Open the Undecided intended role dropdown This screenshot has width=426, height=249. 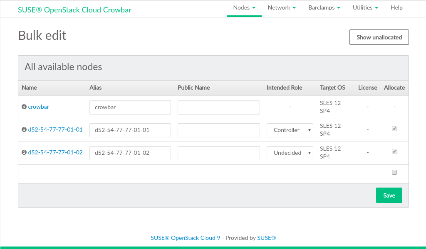(290, 153)
